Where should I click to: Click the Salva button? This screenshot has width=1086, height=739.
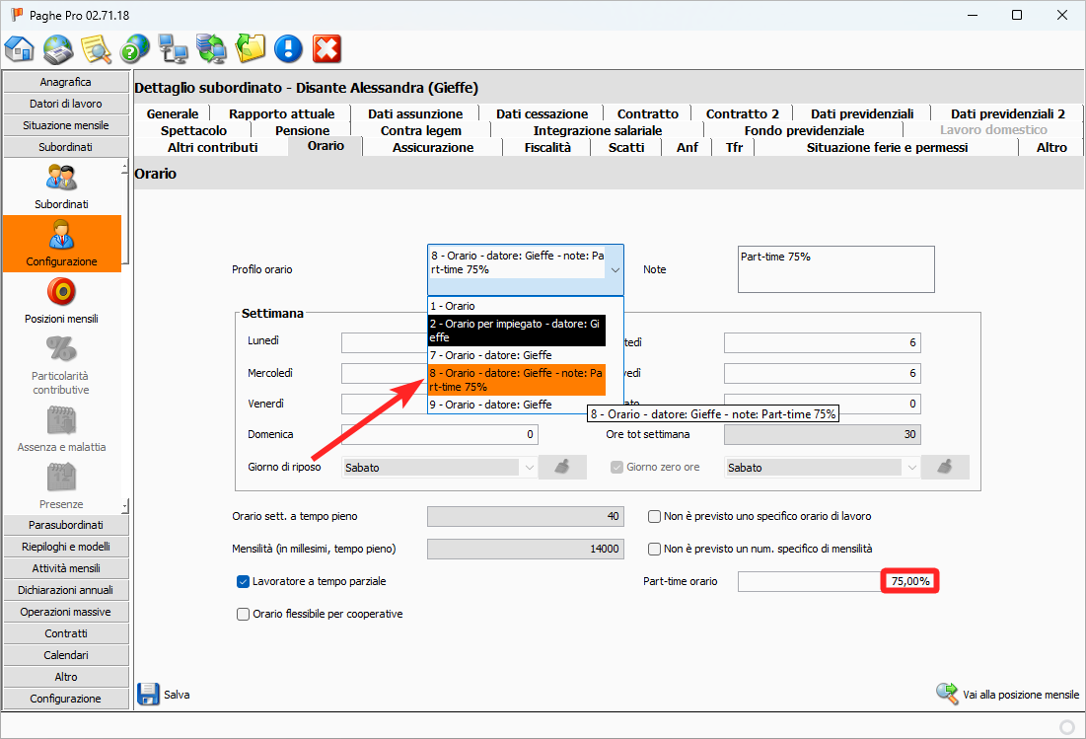point(164,695)
